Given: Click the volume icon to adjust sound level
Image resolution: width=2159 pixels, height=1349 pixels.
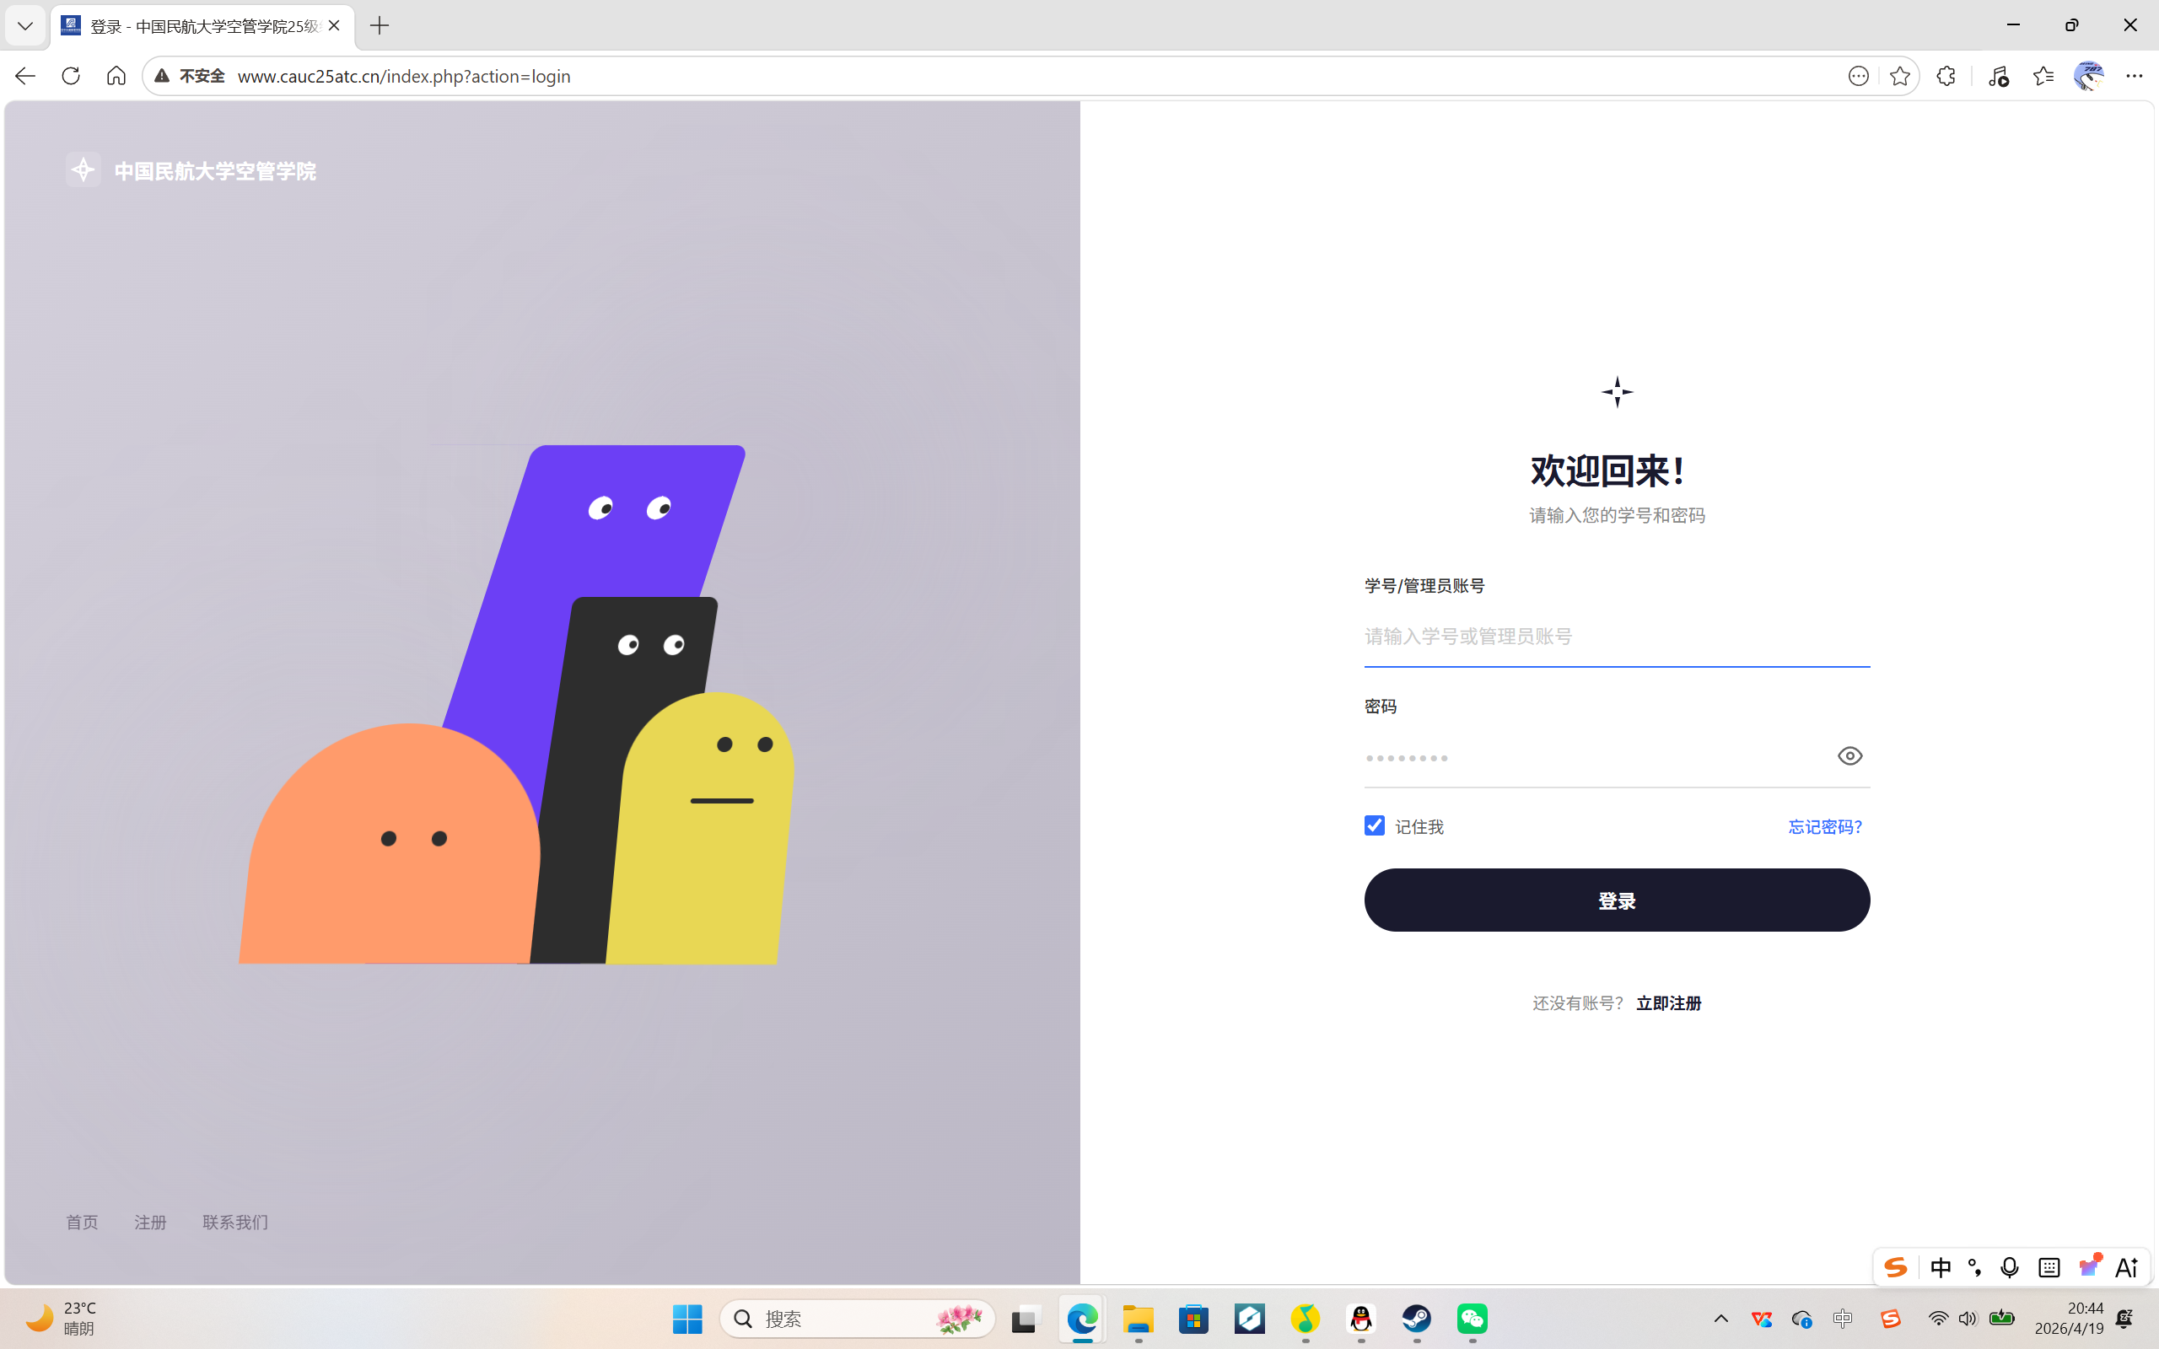Looking at the screenshot, I should coord(1967,1319).
